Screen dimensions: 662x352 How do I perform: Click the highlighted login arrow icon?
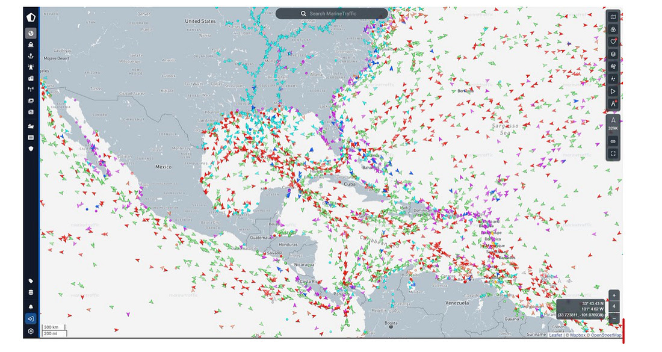coord(31,319)
